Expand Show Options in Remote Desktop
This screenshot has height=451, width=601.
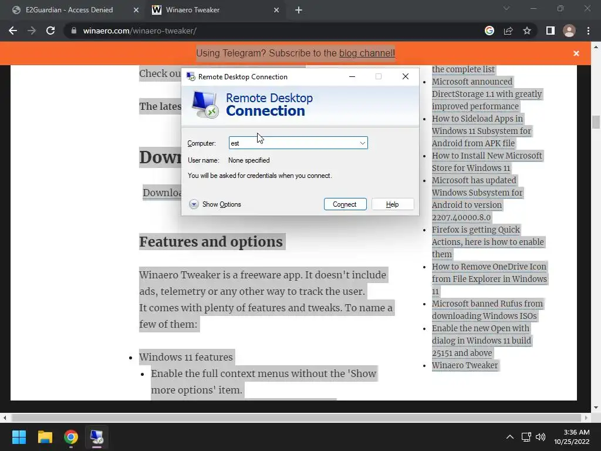pos(215,204)
